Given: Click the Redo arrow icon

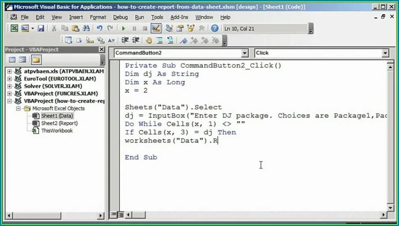Looking at the screenshot, I should point(110,28).
